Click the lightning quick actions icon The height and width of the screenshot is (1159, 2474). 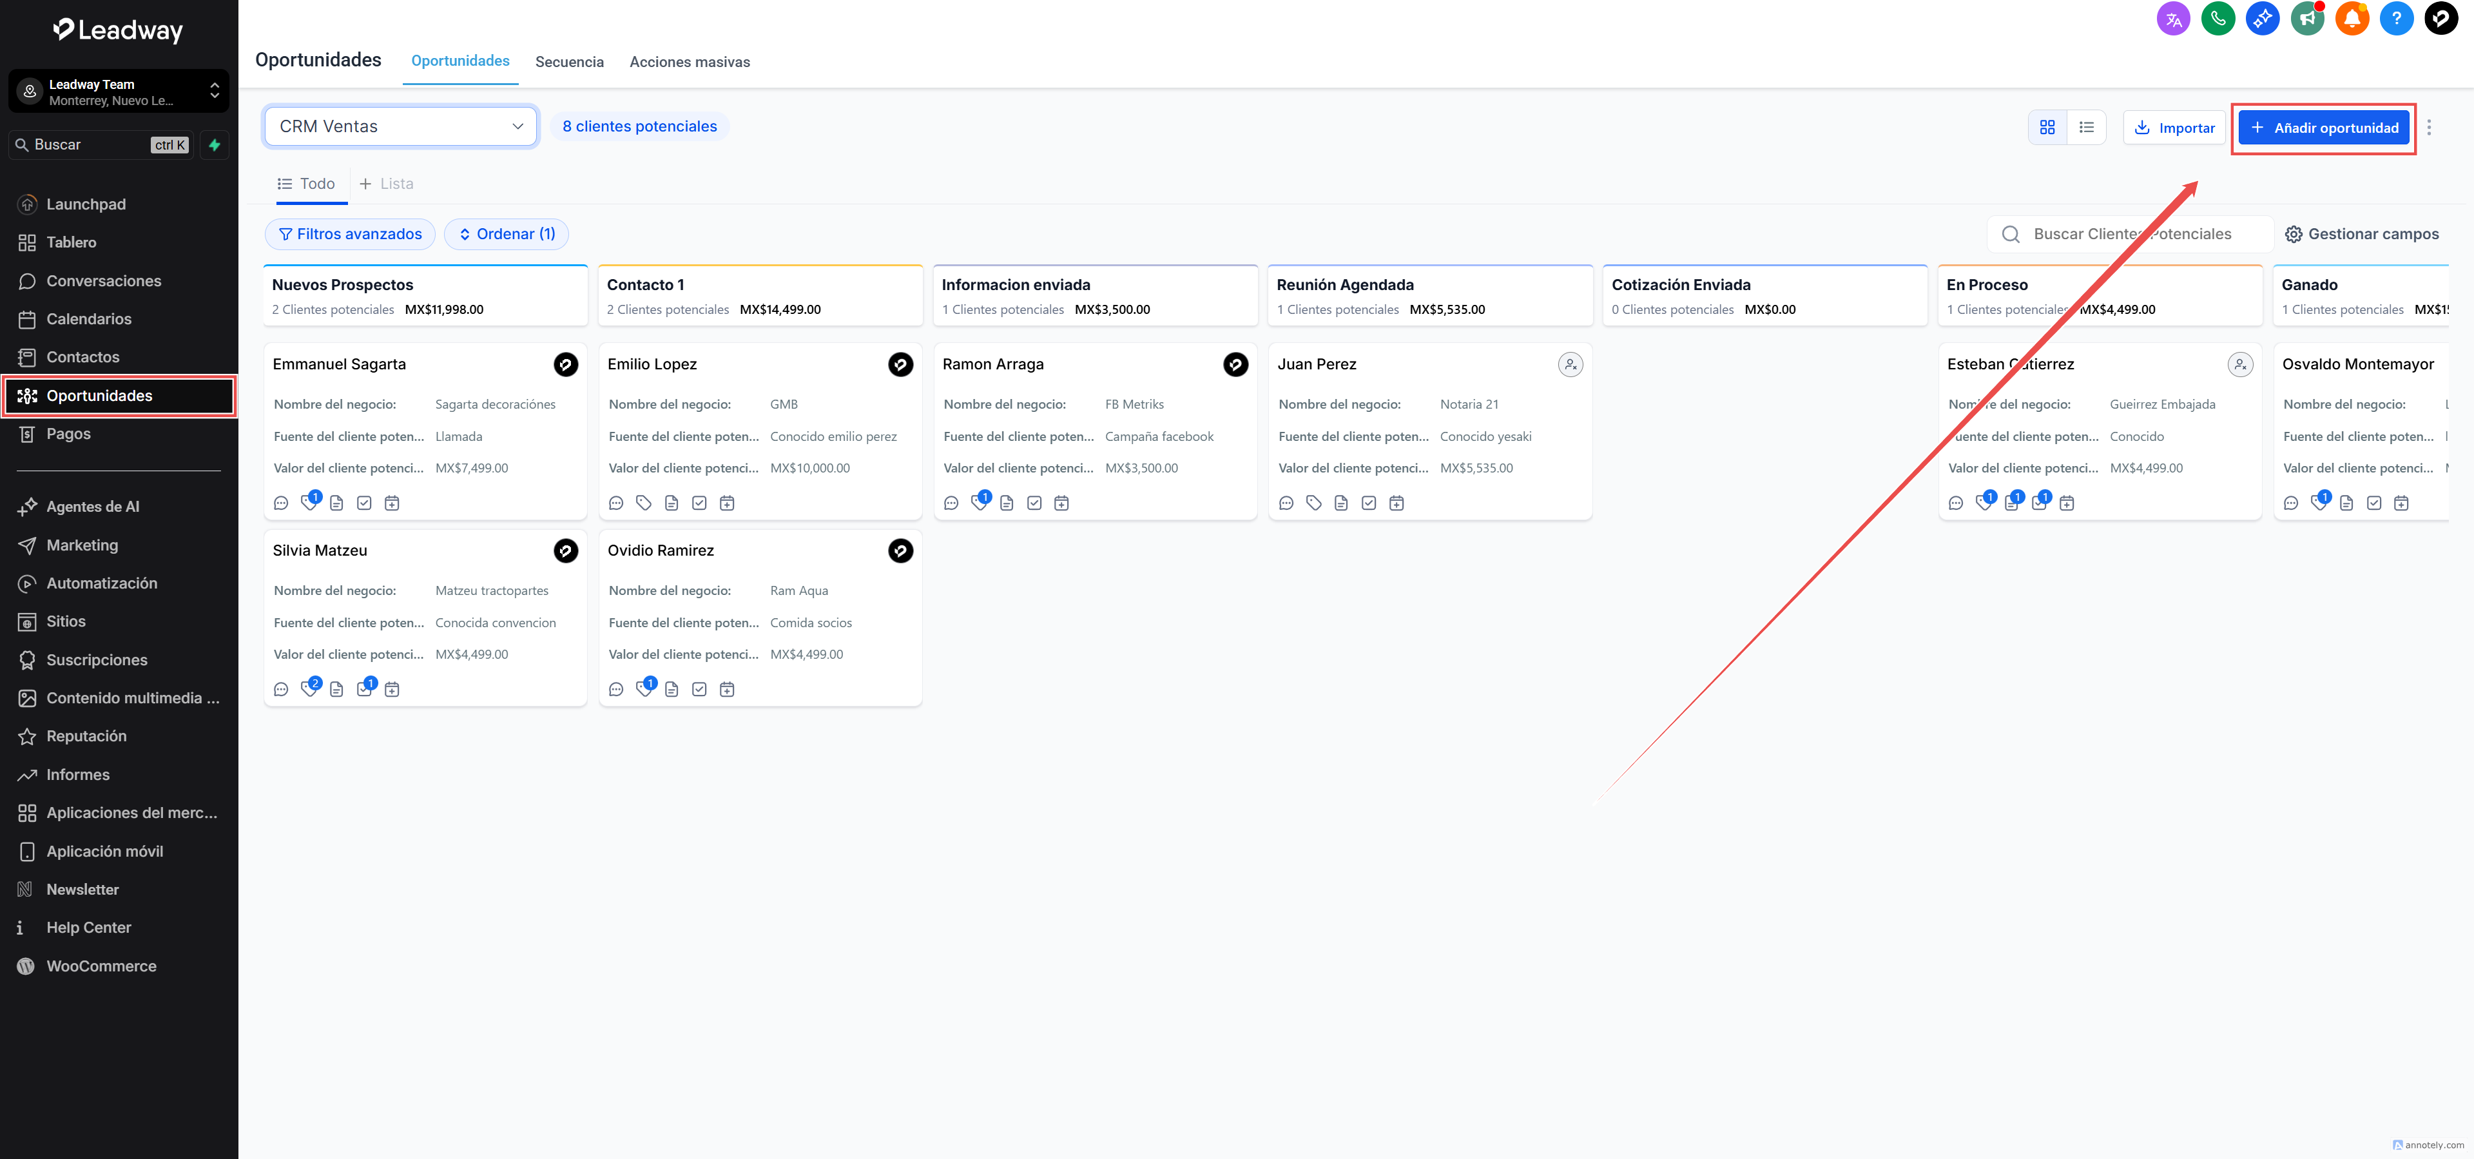click(214, 145)
